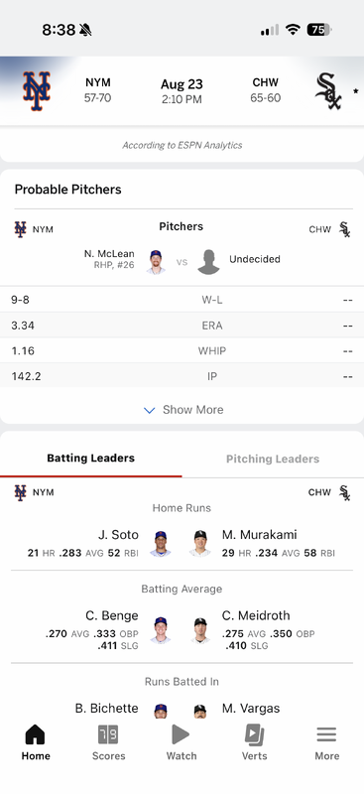
Task: Tap the White Sox logo in Probable Pitchers
Action: (345, 229)
